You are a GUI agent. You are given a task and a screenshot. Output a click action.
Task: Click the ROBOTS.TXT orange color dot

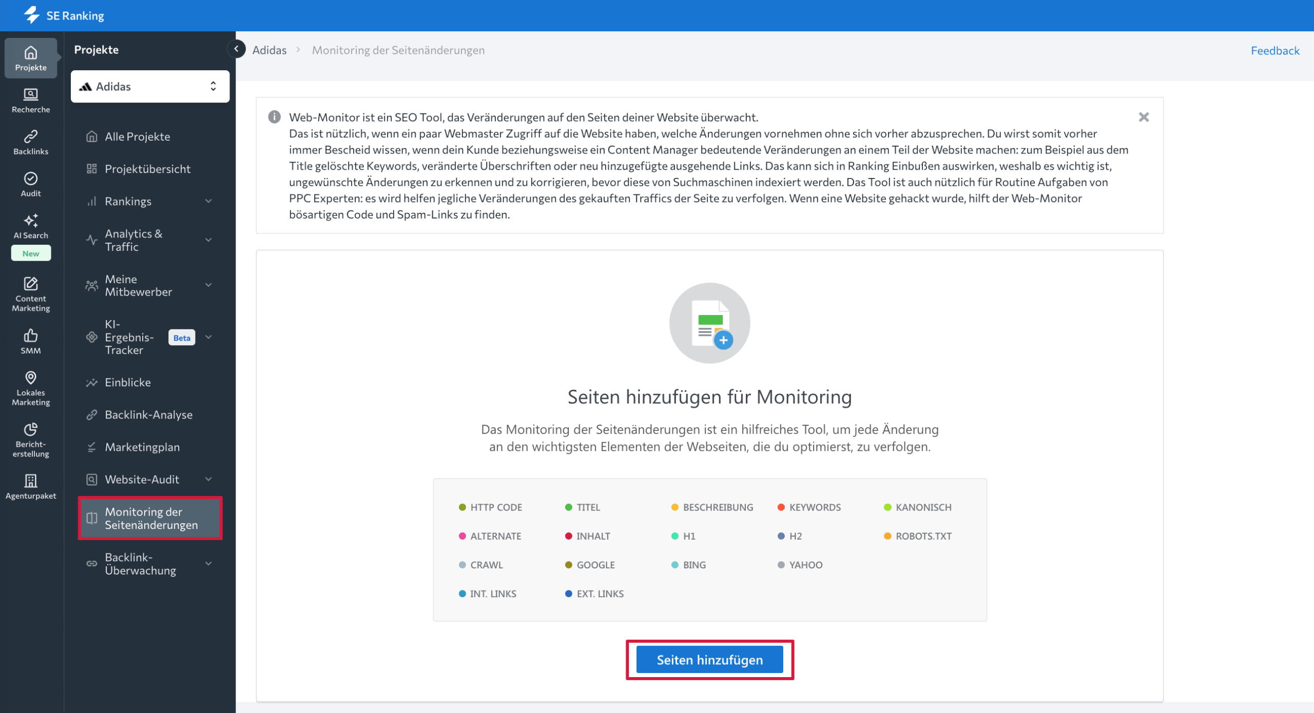(x=887, y=536)
